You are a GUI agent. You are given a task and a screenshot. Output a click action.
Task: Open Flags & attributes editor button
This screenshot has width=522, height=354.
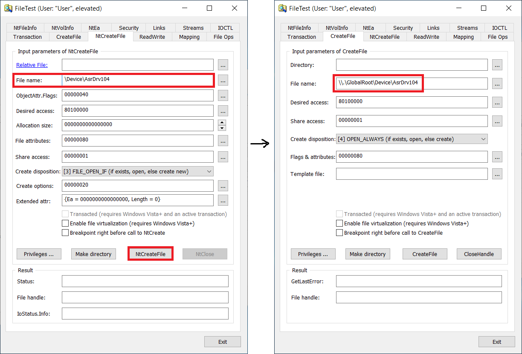[497, 157]
